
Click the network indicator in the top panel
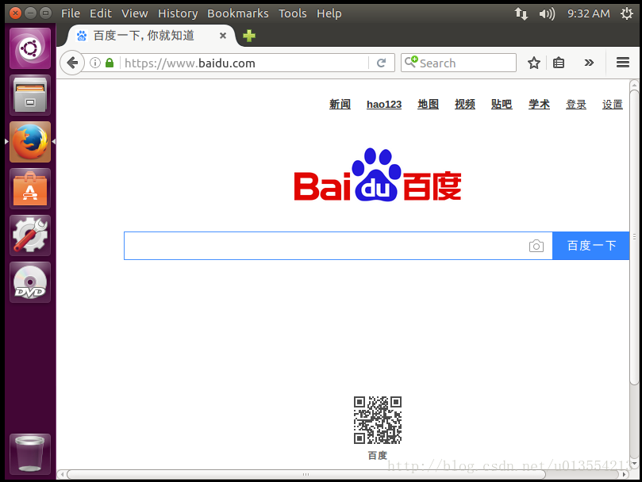point(521,13)
